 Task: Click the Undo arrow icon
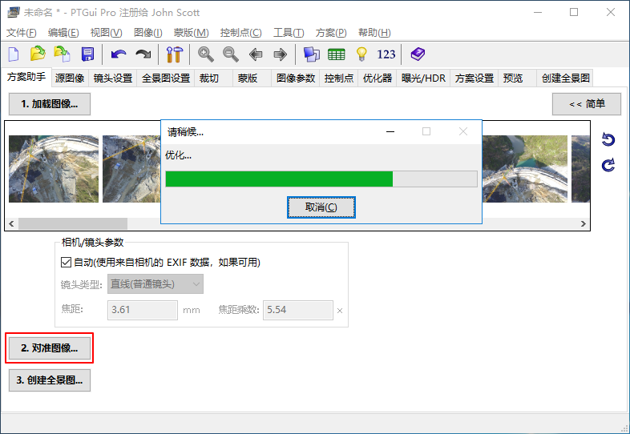click(118, 54)
